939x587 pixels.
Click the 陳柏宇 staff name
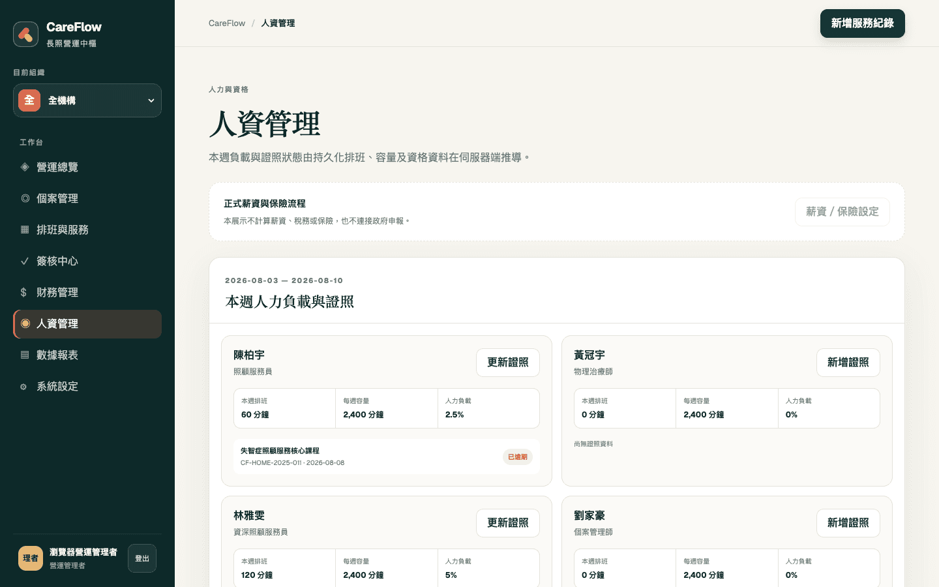click(x=249, y=355)
